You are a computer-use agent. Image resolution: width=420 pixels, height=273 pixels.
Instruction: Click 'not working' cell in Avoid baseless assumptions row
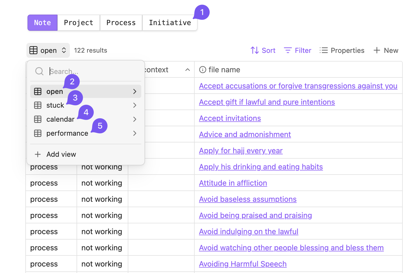102,199
